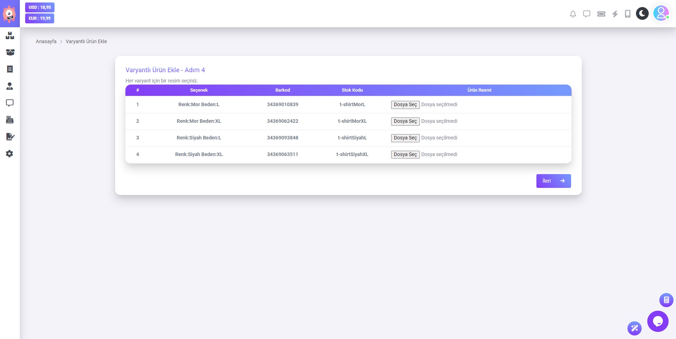
Task: Click the USD exchange rate badge
Action: [x=40, y=7]
